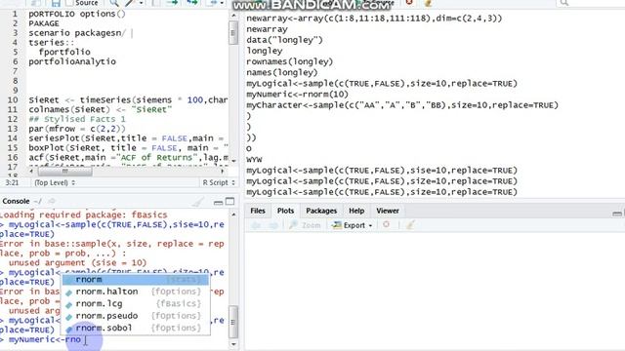Screen dimensions: 625x351
Task: Open the Viewer tab
Action: pos(388,211)
